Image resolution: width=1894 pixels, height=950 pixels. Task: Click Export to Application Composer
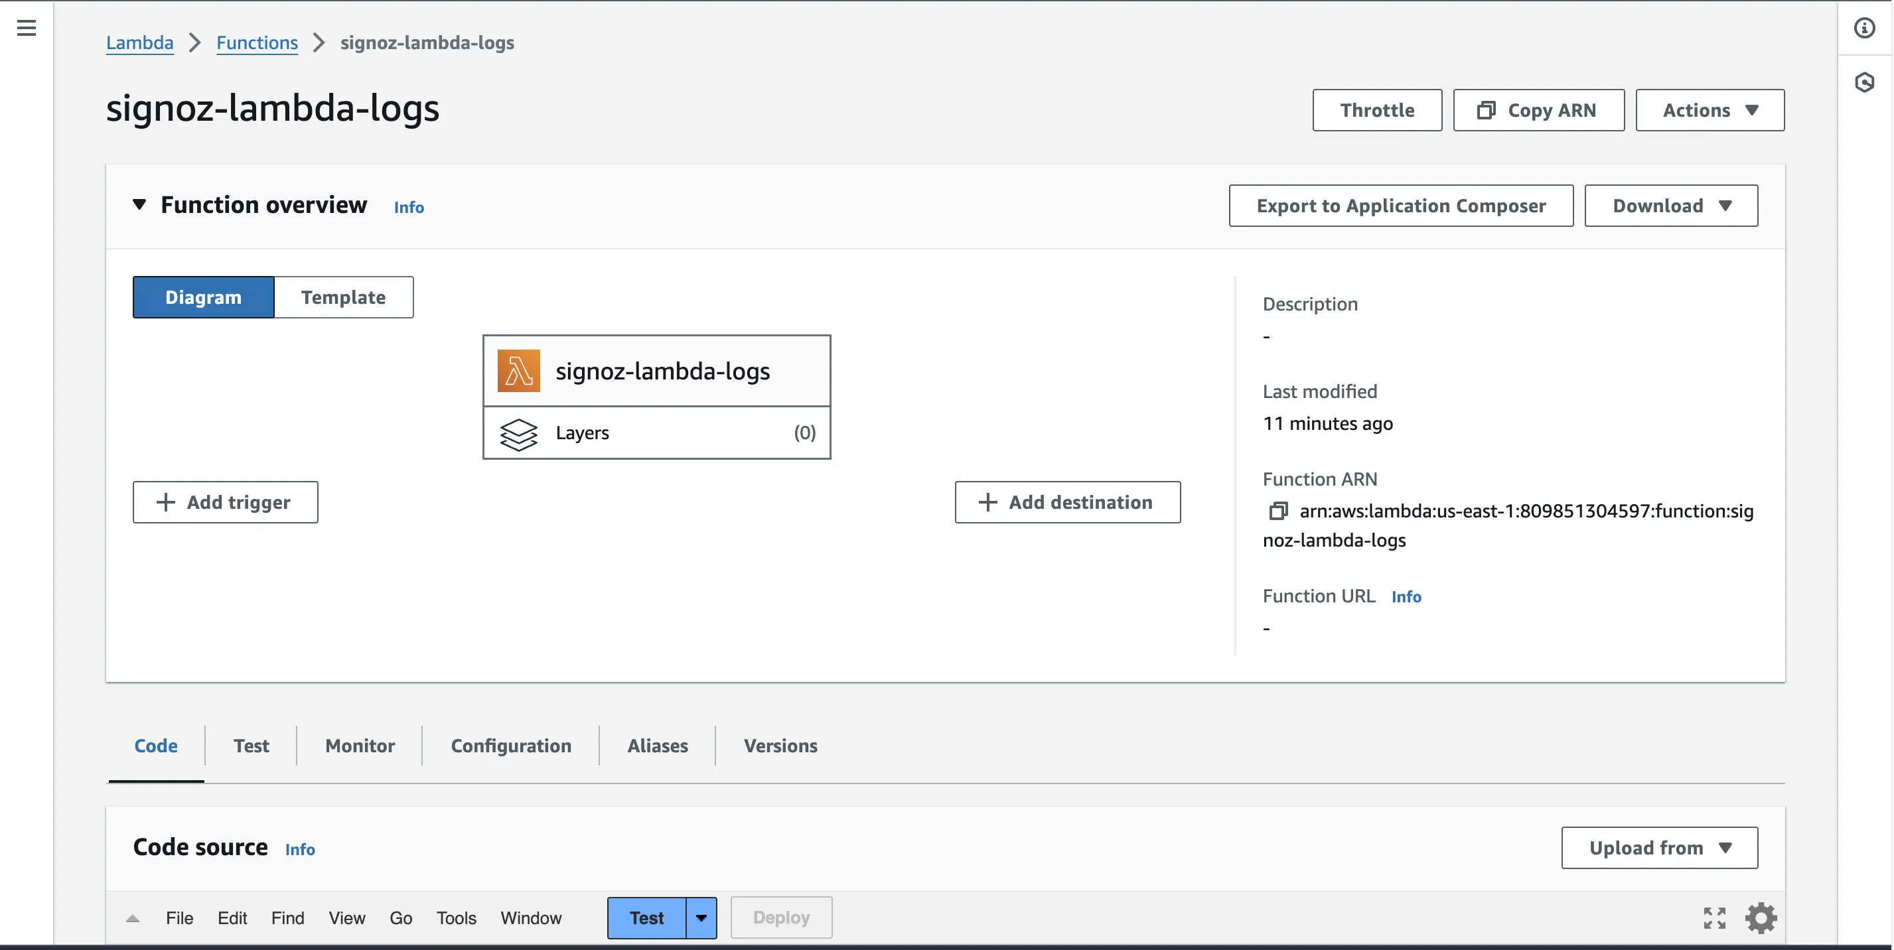point(1402,206)
